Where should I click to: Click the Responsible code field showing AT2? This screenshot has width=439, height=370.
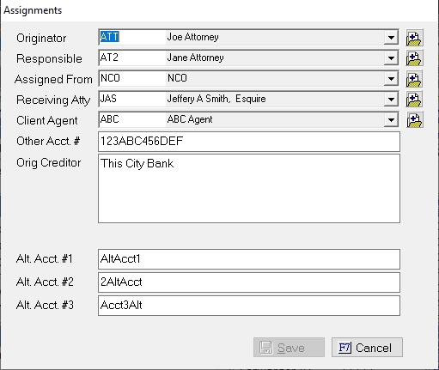click(x=132, y=58)
